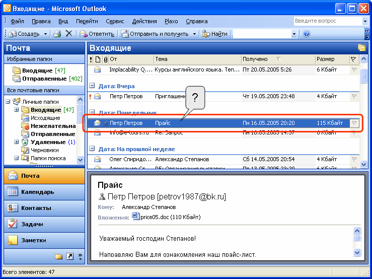Open the Файл menu
Viewport: 372px width, 279px height.
point(17,21)
